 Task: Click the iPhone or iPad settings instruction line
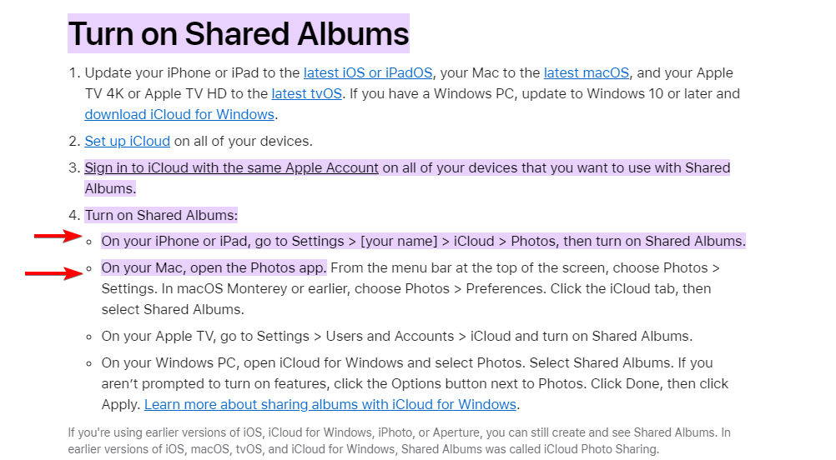423,242
